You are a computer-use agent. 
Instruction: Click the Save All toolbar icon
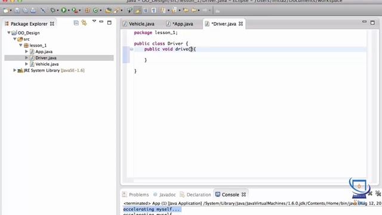(x=25, y=10)
